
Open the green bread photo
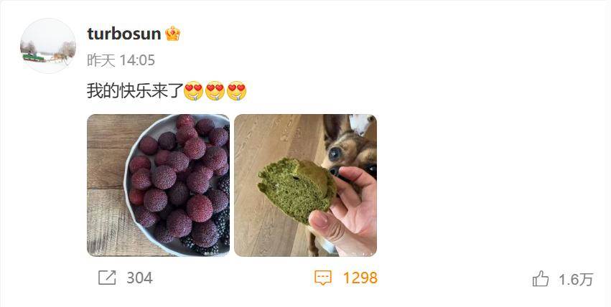tap(306, 185)
